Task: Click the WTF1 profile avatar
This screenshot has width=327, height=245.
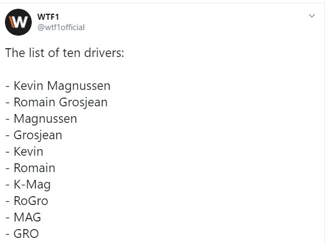Action: [x=18, y=22]
